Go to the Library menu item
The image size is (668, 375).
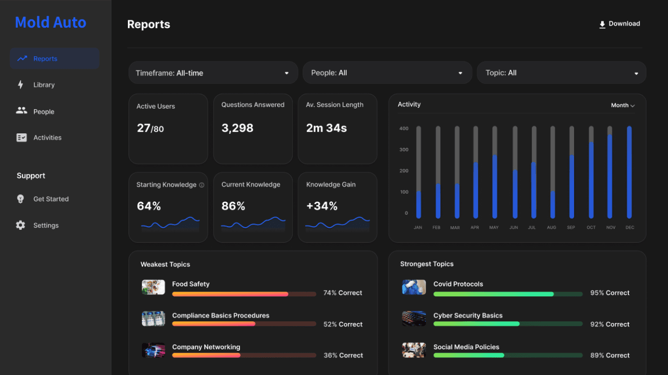(44, 85)
